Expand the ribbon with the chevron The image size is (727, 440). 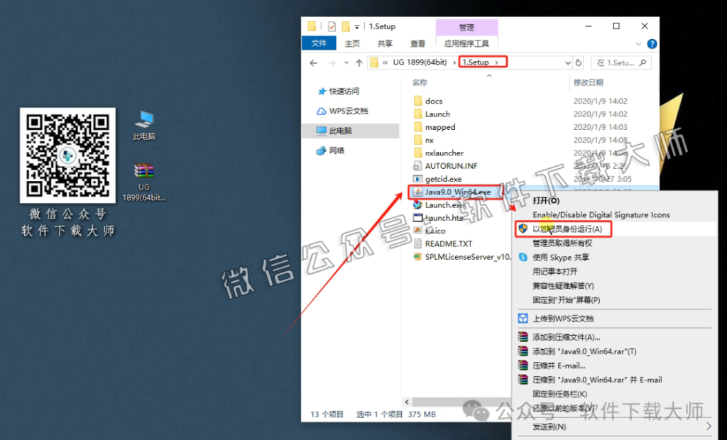(x=638, y=44)
